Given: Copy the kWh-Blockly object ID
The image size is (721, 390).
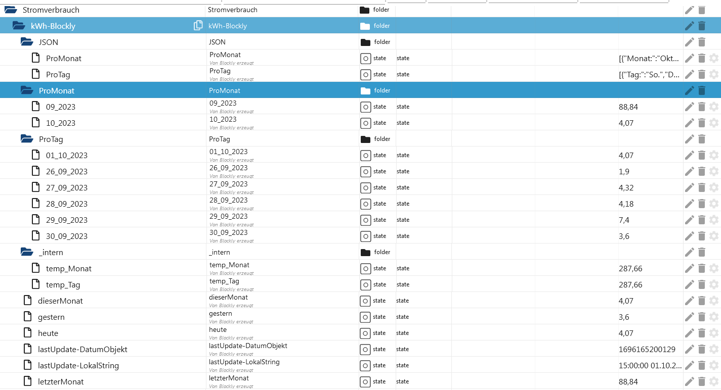Looking at the screenshot, I should point(198,26).
